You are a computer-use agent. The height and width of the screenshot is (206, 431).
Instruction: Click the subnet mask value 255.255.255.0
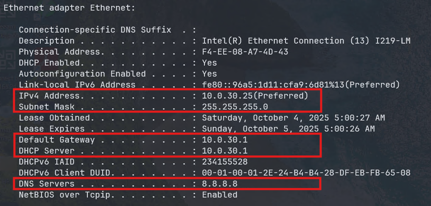[235, 107]
